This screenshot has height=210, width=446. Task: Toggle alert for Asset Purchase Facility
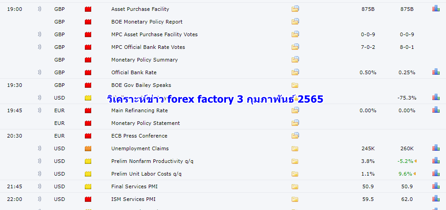coord(39,9)
